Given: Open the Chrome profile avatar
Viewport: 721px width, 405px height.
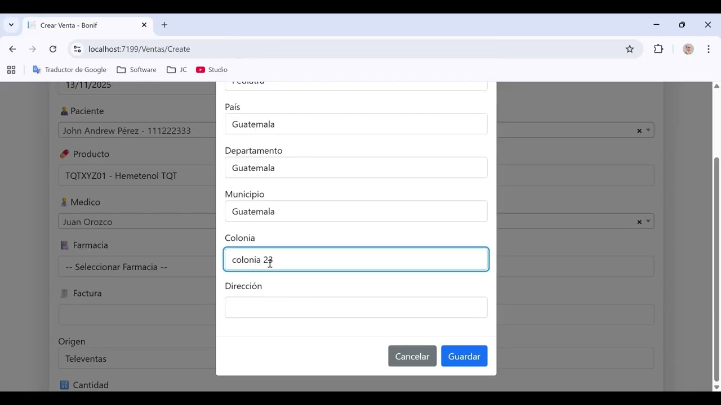Looking at the screenshot, I should pyautogui.click(x=688, y=49).
